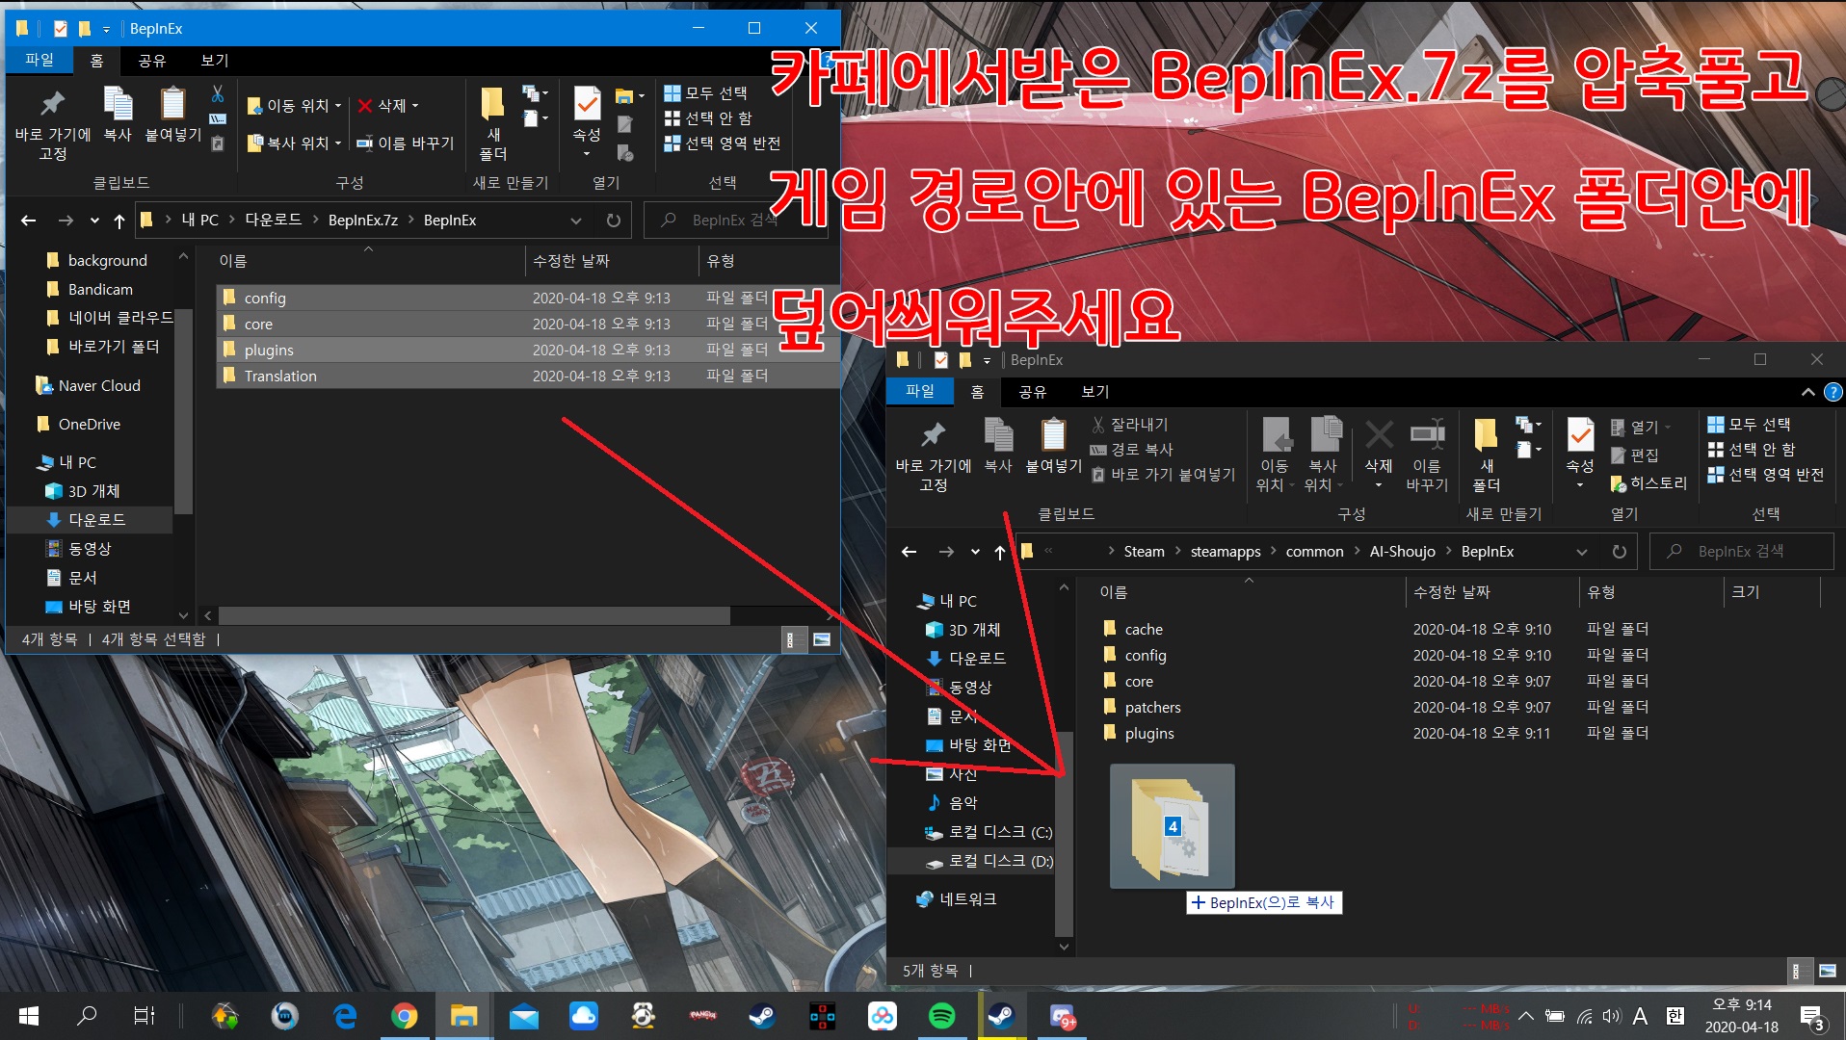Click Pin to Quick access in BepInEx.7z window
The height and width of the screenshot is (1040, 1846).
(53, 122)
